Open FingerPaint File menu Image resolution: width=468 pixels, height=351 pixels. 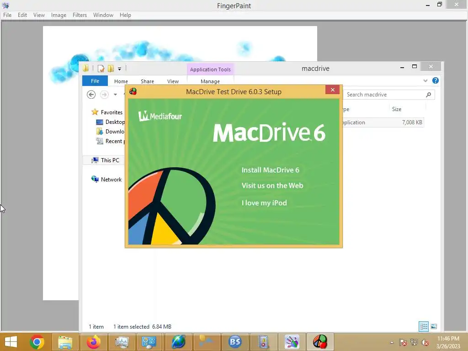[7, 15]
